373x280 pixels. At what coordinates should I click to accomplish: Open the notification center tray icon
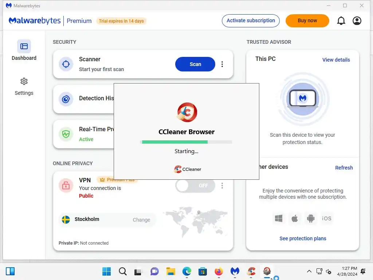pyautogui.click(x=363, y=271)
